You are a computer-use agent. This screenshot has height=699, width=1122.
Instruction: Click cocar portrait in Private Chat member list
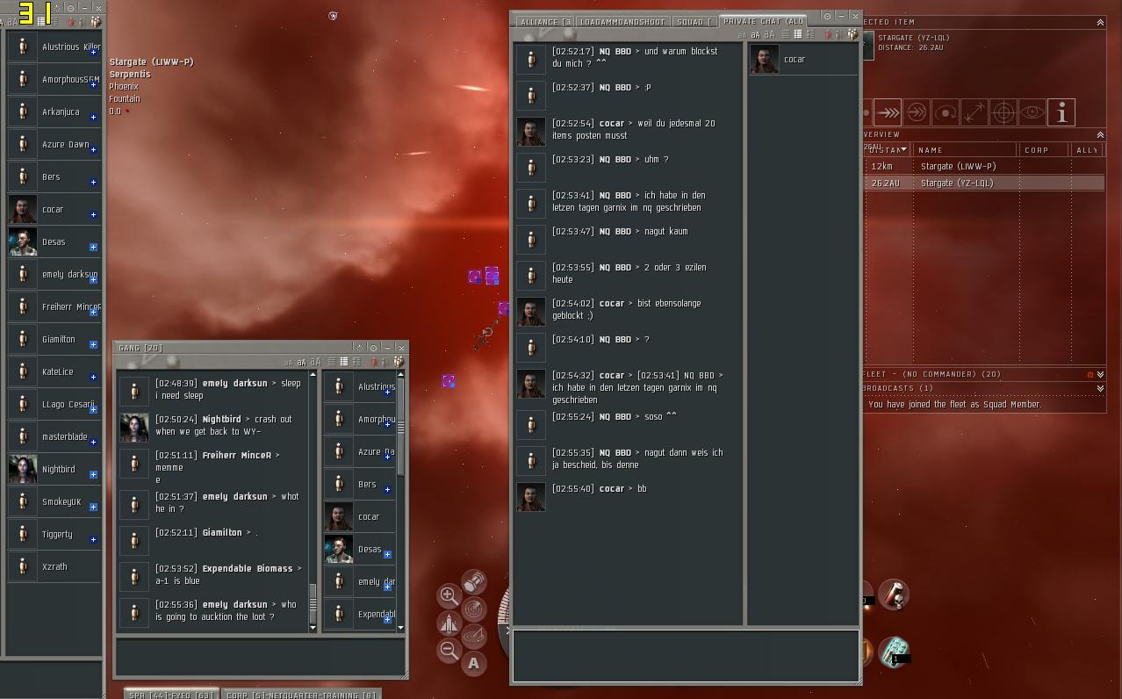[x=764, y=59]
